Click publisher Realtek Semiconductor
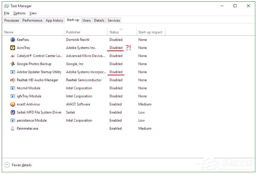Screen dimensions: 256x174 (x=84, y=80)
